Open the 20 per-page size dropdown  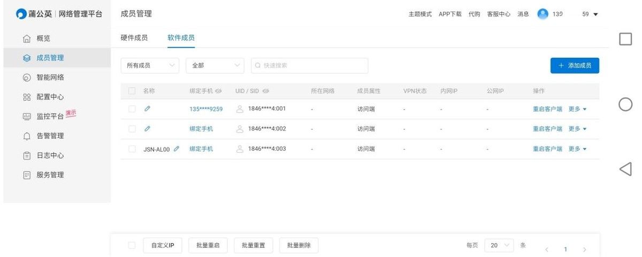(x=499, y=245)
